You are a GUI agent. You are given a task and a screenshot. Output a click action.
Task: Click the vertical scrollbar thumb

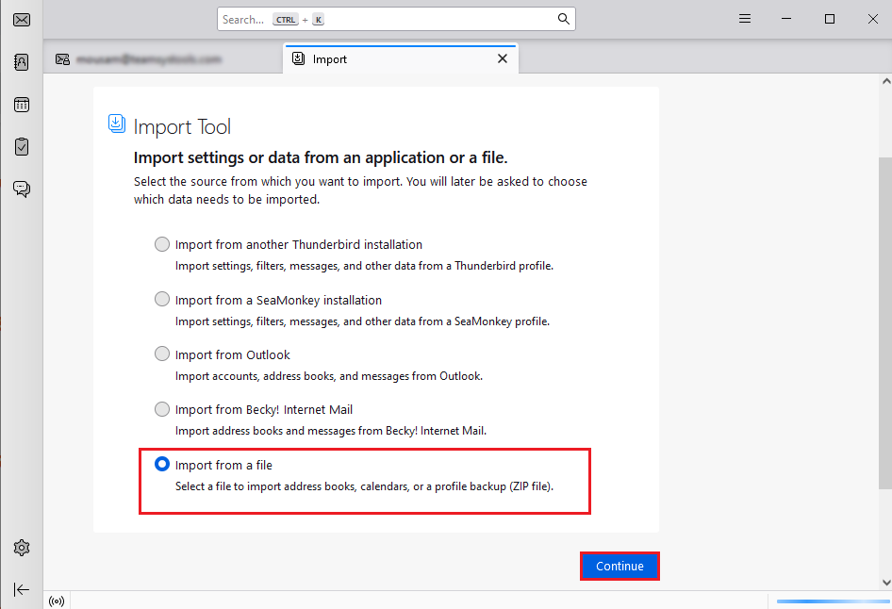point(885,323)
